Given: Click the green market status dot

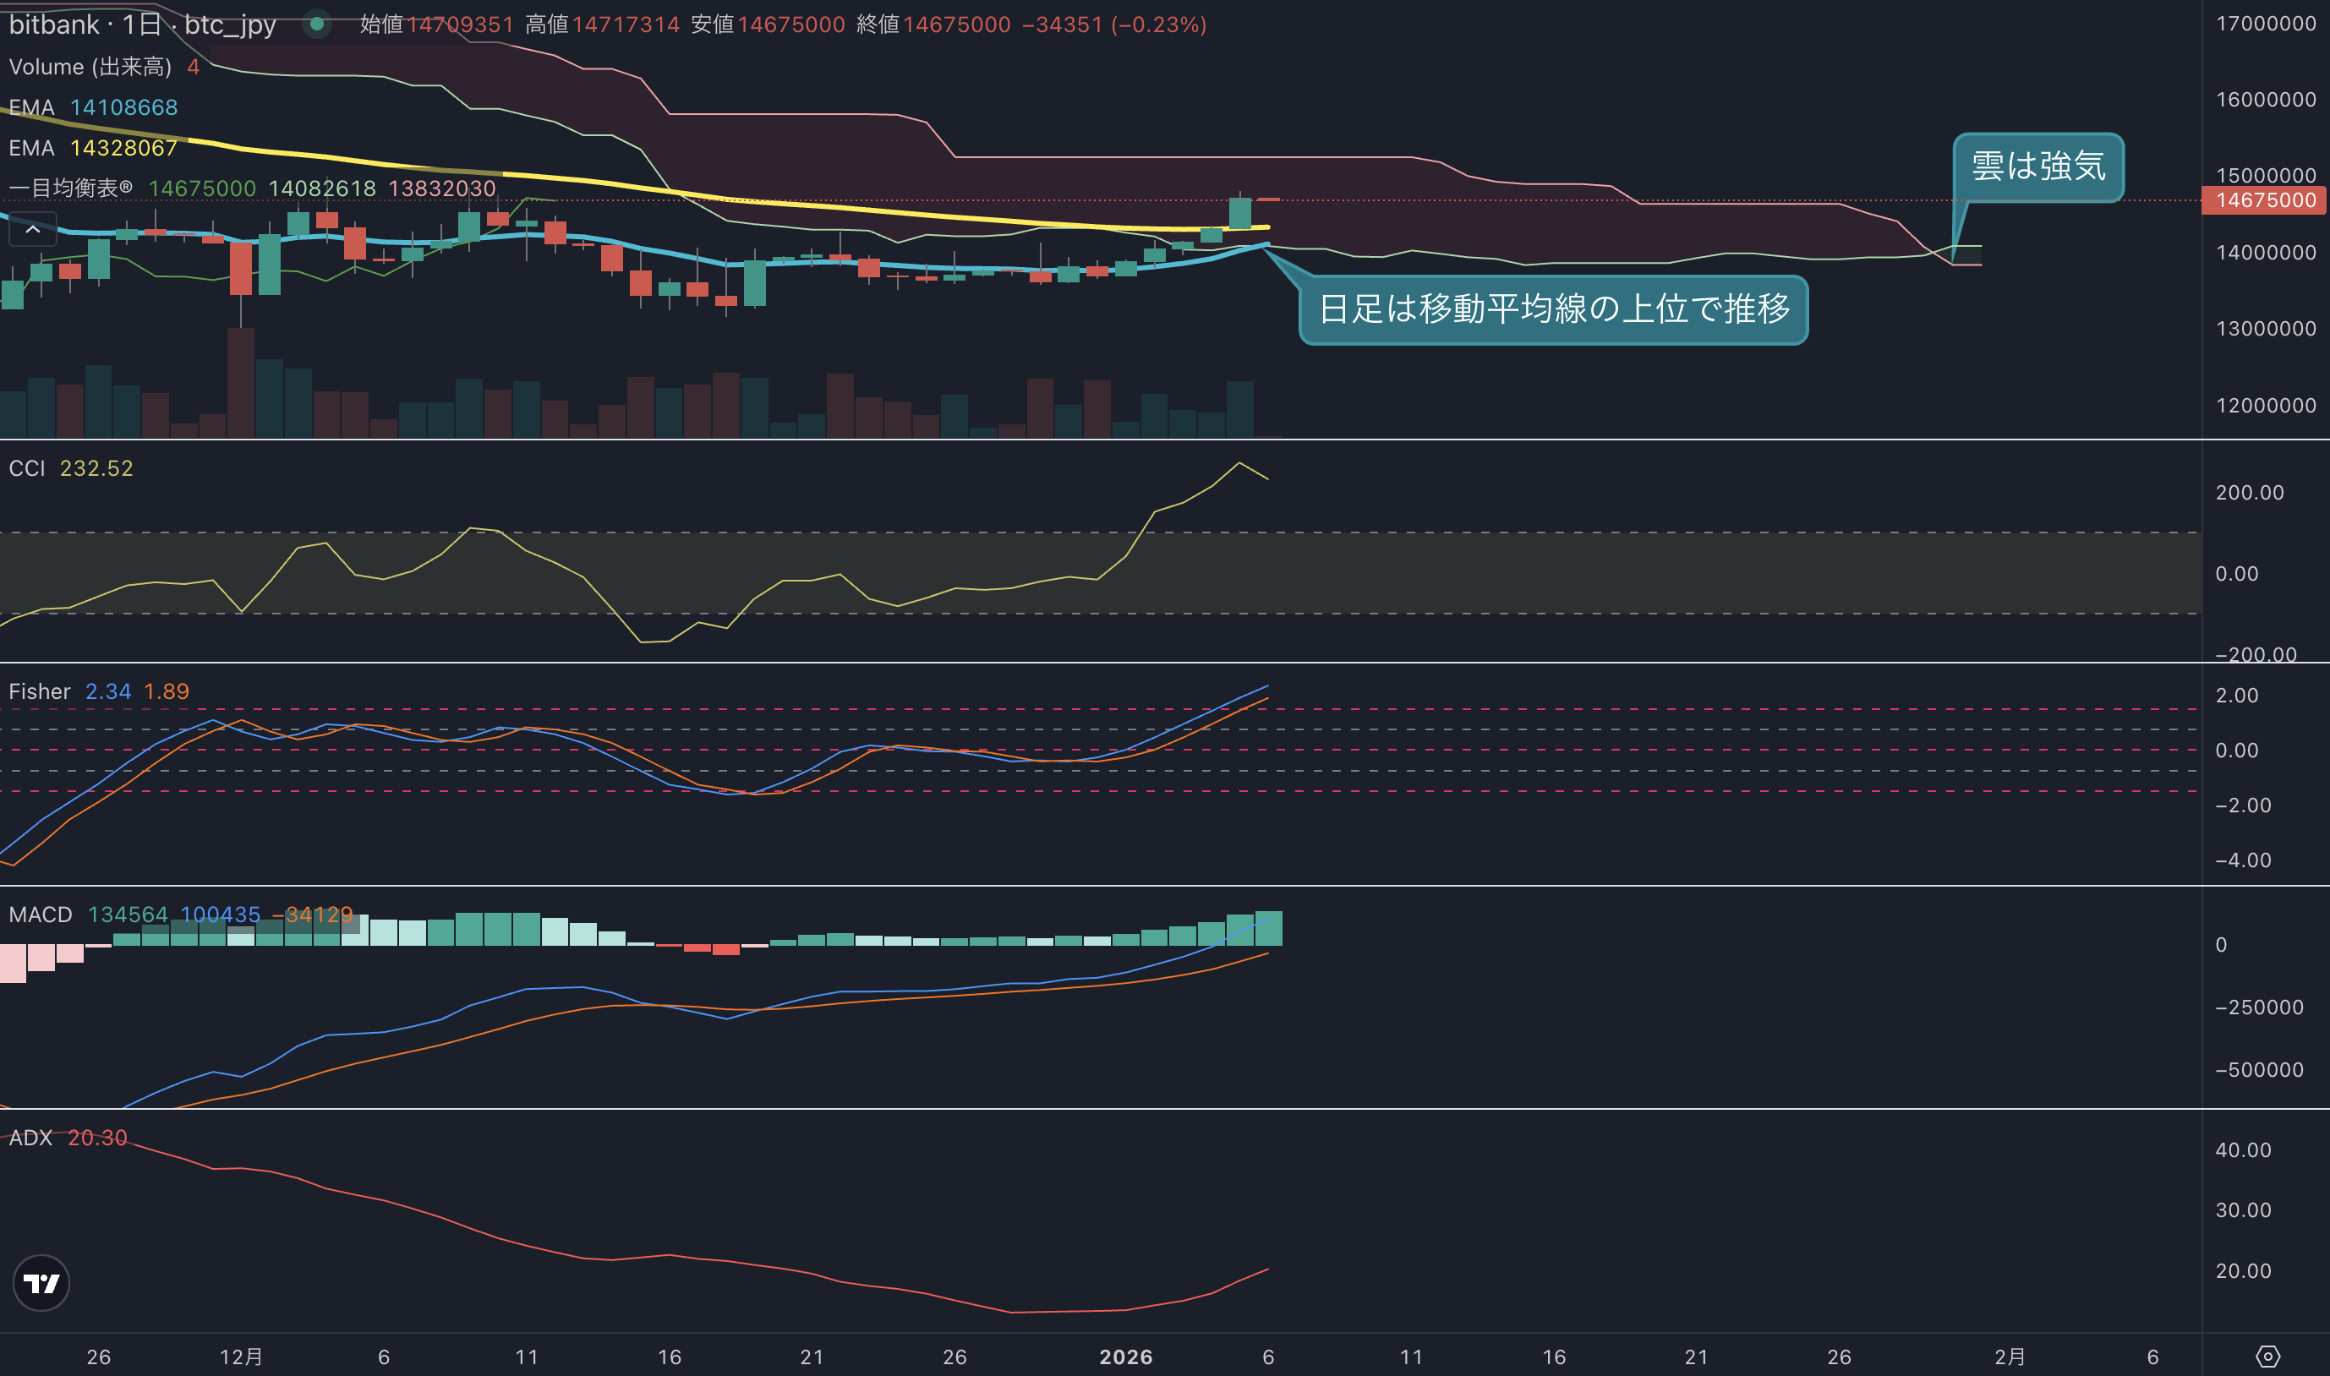Looking at the screenshot, I should [x=317, y=25].
